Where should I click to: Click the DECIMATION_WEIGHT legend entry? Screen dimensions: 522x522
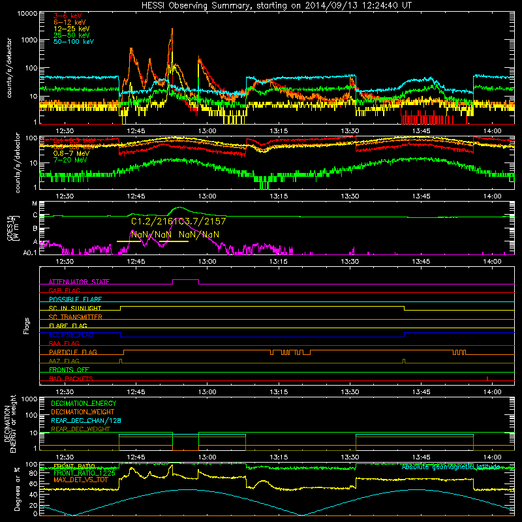point(83,412)
